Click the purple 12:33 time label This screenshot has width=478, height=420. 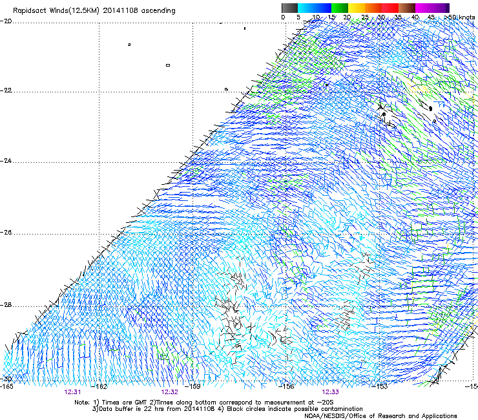[x=331, y=392]
